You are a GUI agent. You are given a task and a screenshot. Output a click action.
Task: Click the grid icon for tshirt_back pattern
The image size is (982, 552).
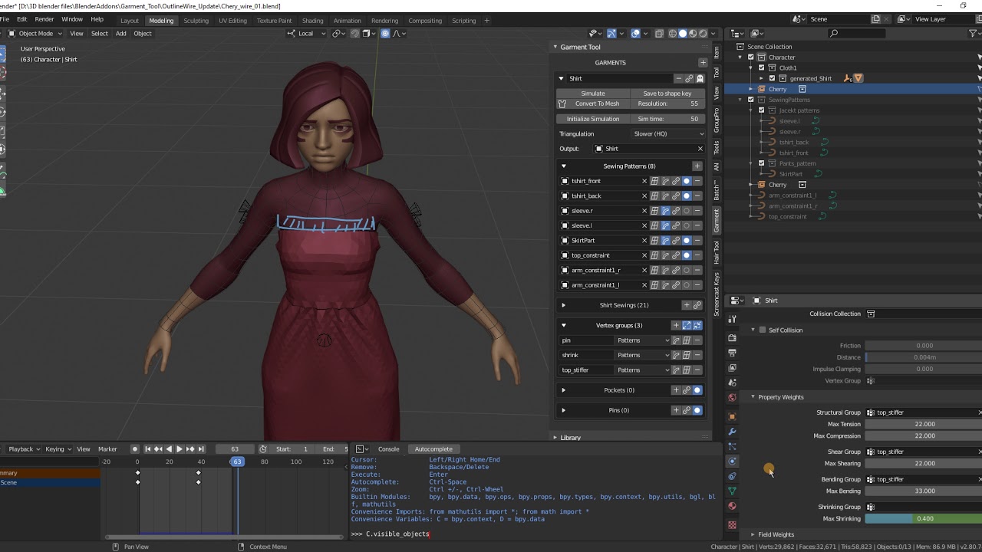654,195
